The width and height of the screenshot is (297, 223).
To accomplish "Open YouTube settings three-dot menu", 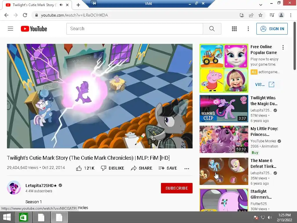I will pos(248,29).
